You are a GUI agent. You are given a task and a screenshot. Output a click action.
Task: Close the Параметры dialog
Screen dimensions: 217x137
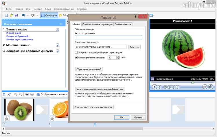tap(143, 17)
